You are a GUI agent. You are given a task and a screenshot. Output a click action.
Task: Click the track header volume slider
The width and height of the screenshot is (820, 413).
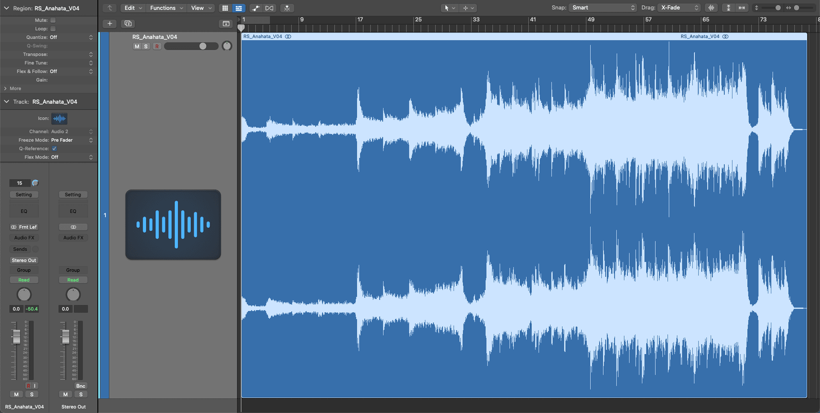[191, 46]
